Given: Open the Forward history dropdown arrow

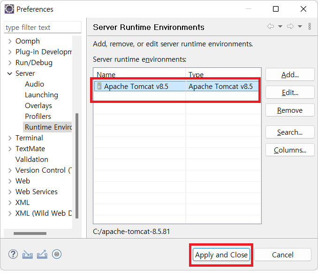Looking at the screenshot, I should pyautogui.click(x=300, y=26).
